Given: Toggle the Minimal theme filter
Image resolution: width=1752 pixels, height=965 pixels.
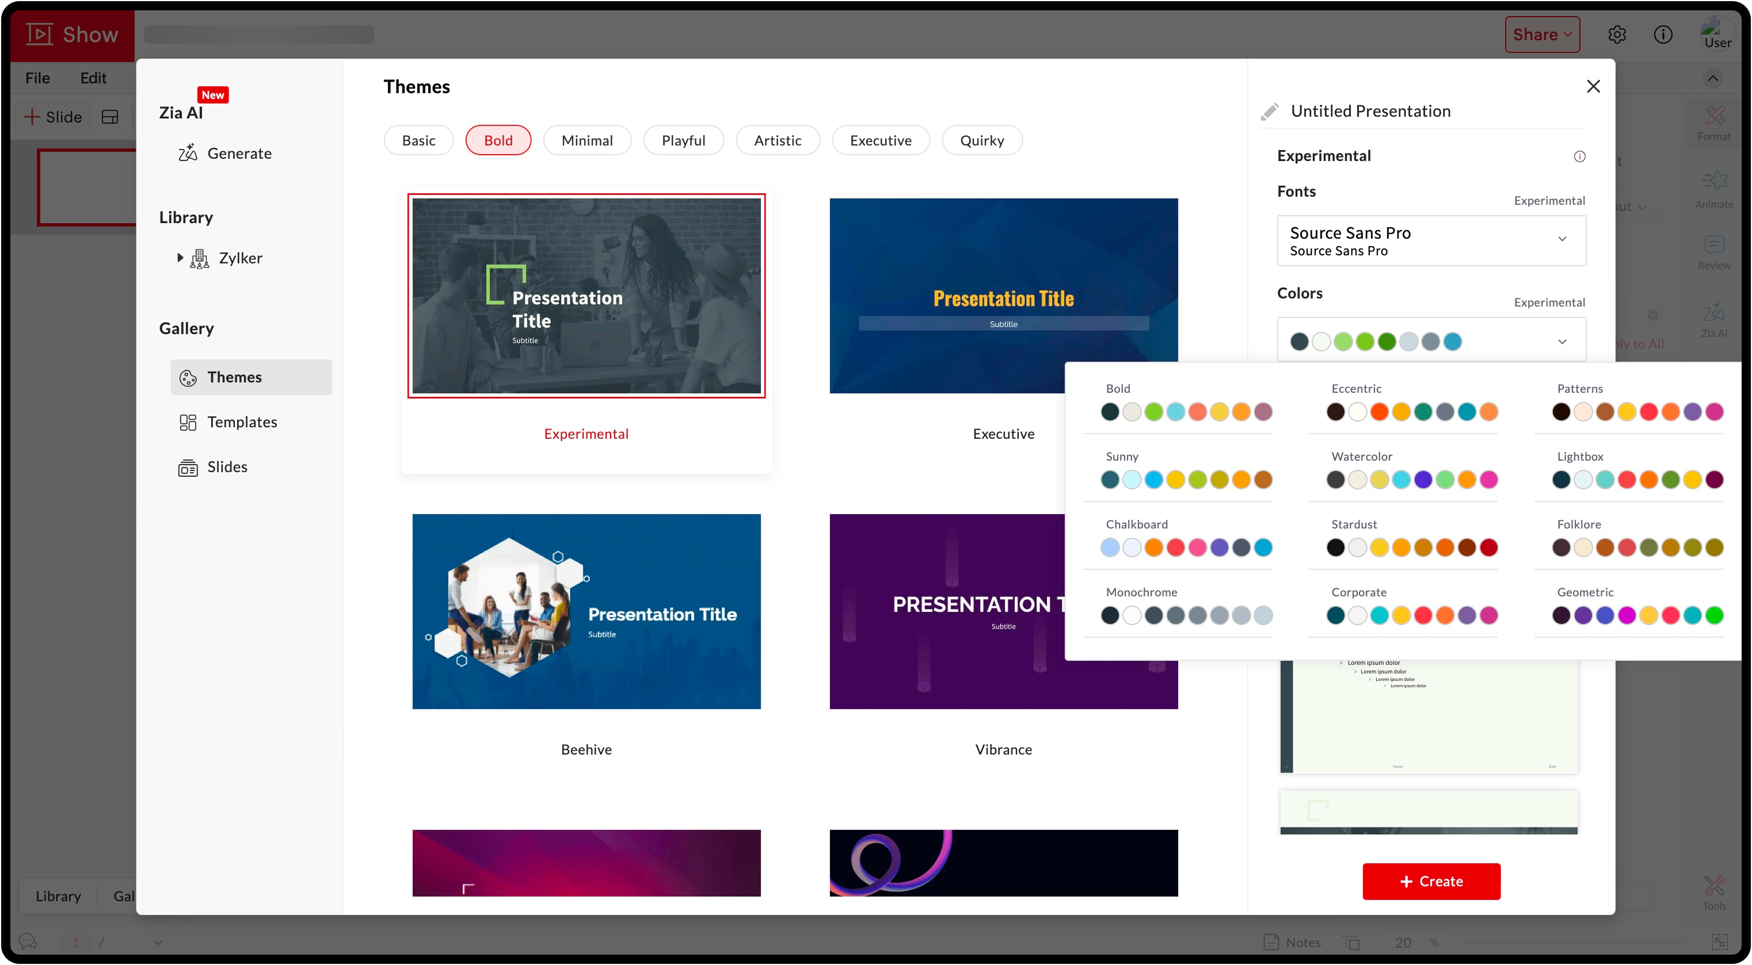Looking at the screenshot, I should 587,140.
